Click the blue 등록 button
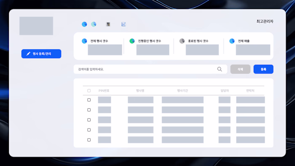The width and height of the screenshot is (295, 166). coord(263,69)
